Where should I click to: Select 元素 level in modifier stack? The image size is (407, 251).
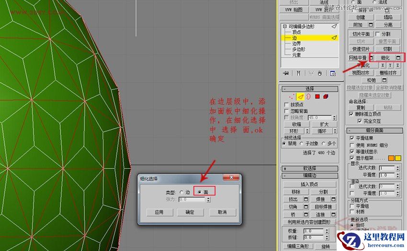tap(296, 55)
